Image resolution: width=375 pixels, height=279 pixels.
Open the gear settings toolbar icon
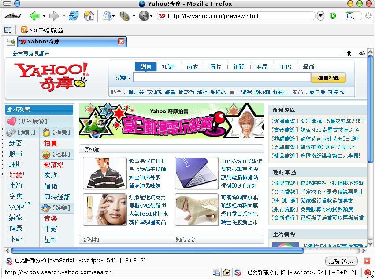[x=107, y=16]
